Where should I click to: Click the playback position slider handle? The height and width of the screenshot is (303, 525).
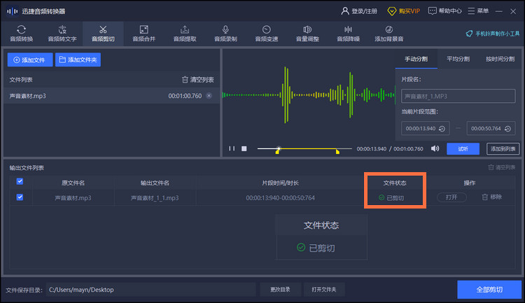279,148
